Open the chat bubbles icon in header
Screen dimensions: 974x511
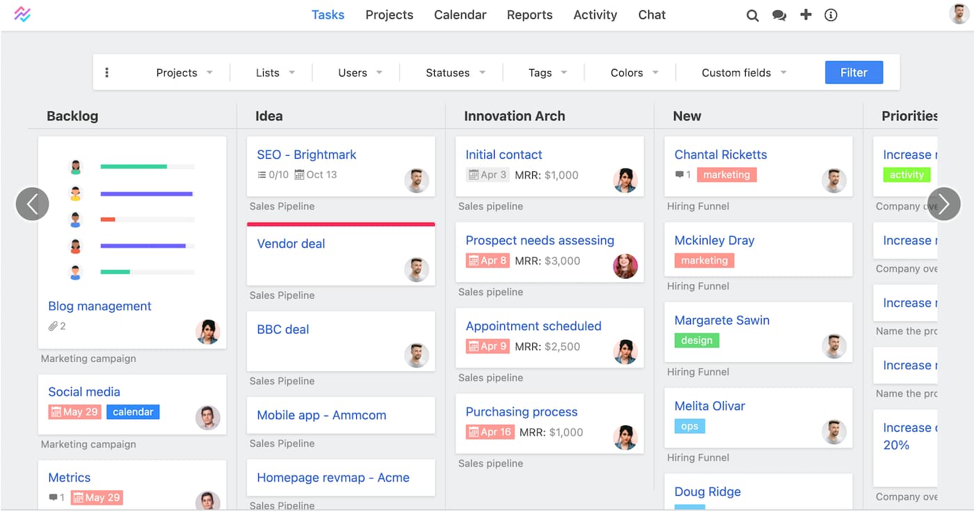[779, 15]
